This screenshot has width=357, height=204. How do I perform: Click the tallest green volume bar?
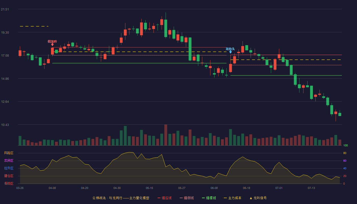125,136
